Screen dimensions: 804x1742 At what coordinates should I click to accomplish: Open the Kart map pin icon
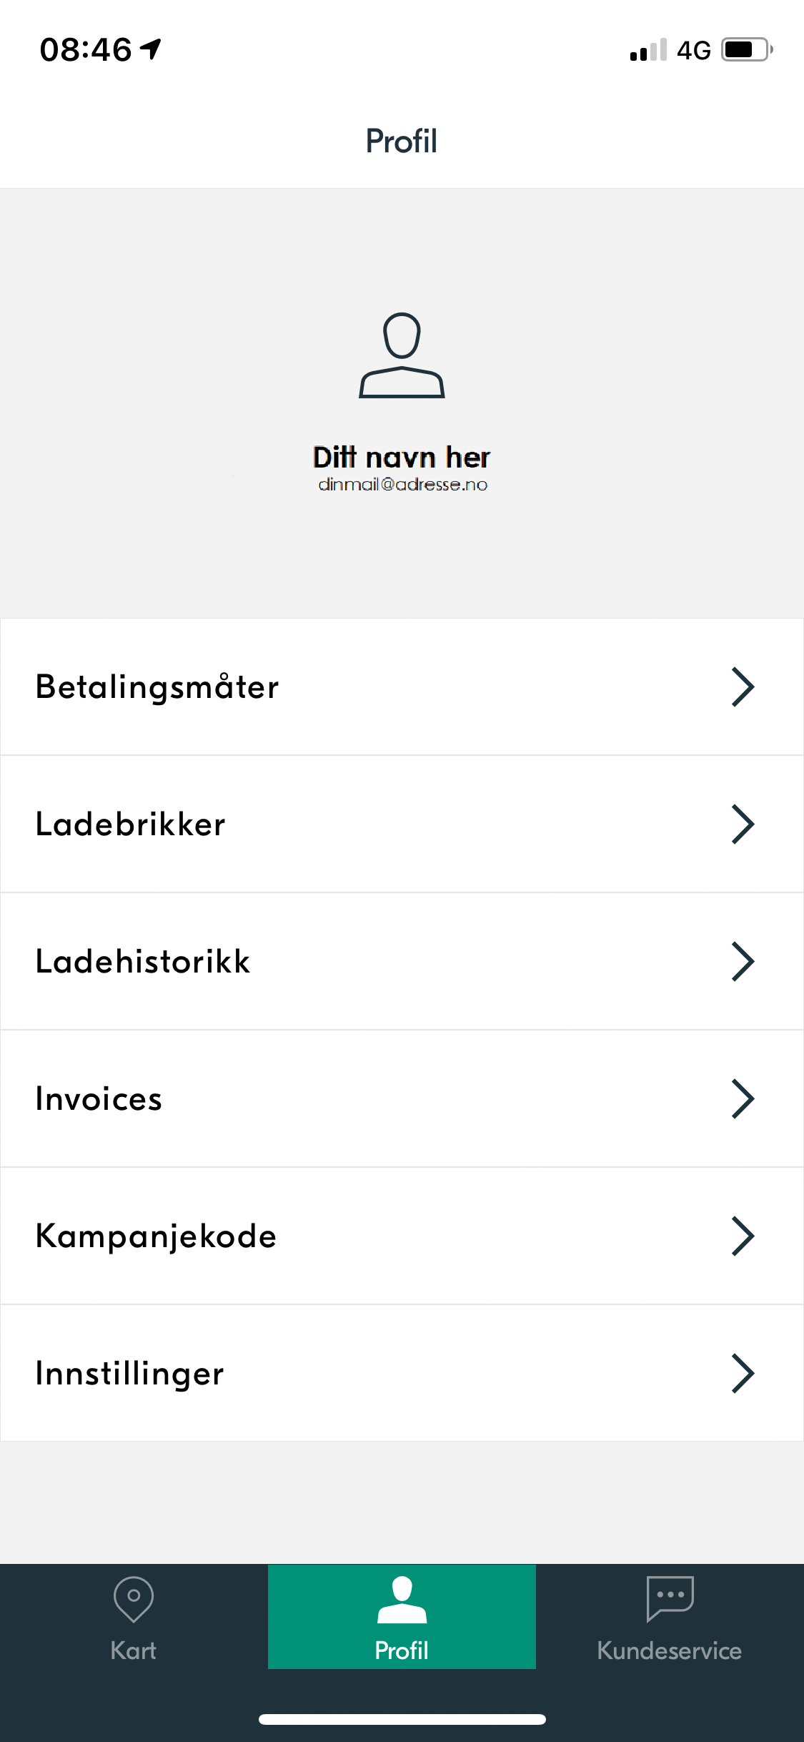tap(134, 1598)
